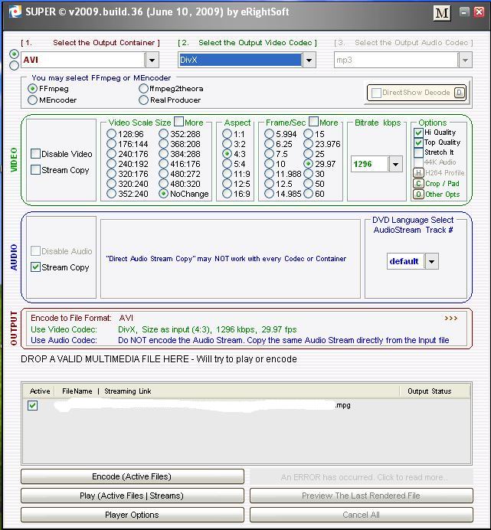Click the SUPER application logo icon

[15, 12]
